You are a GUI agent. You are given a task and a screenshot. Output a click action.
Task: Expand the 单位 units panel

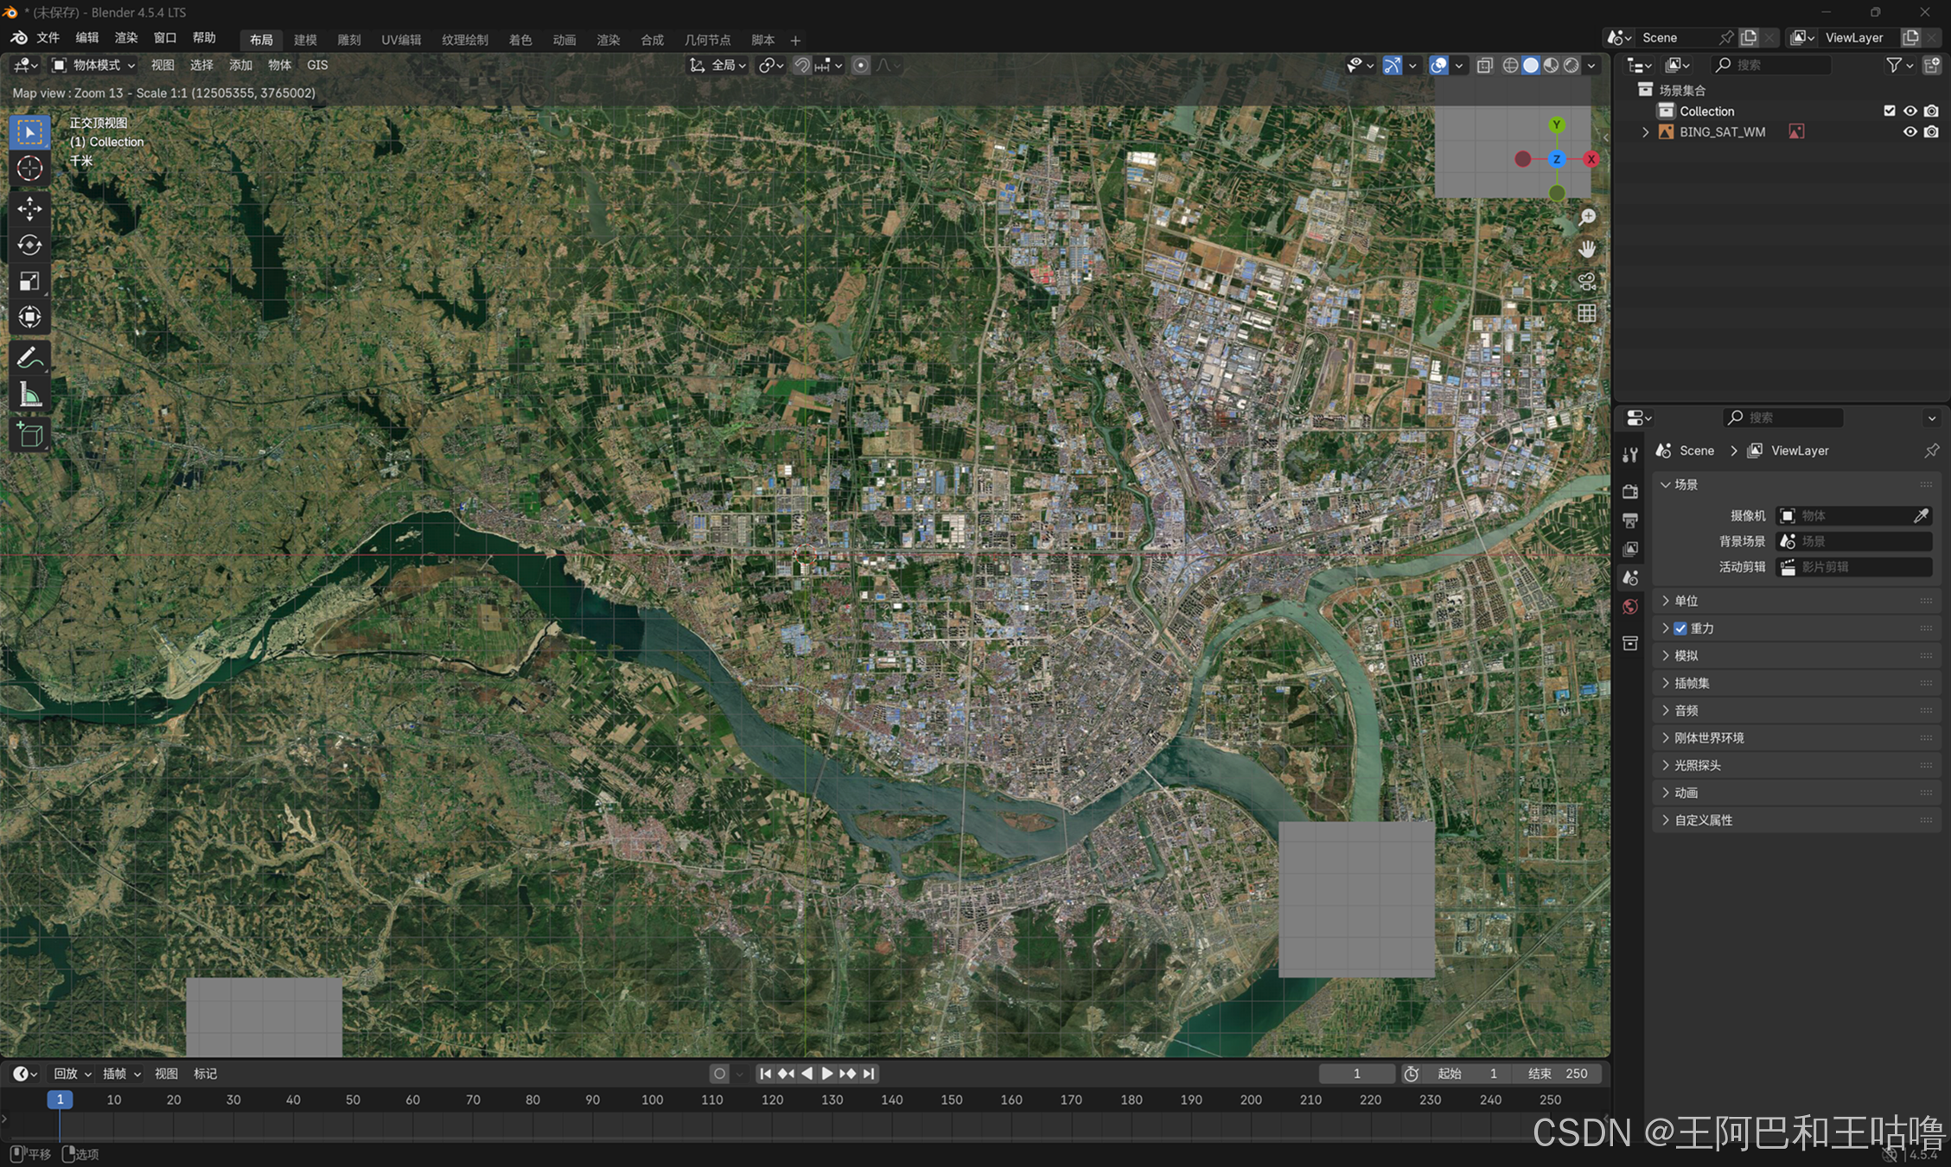point(1686,601)
